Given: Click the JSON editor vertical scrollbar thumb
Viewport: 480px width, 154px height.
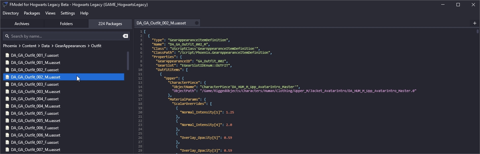Looking at the screenshot, I should (478, 31).
